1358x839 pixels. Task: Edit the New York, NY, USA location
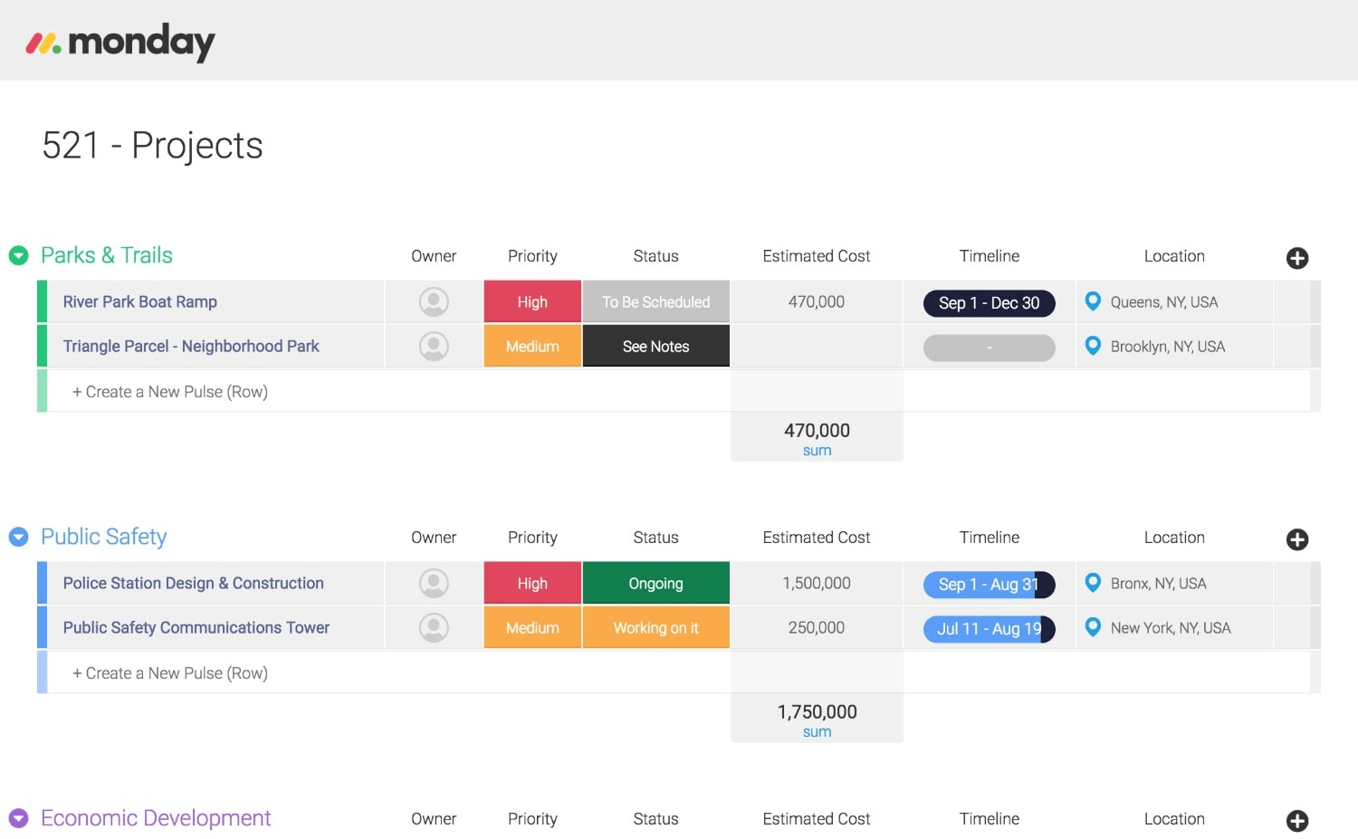click(x=1171, y=628)
